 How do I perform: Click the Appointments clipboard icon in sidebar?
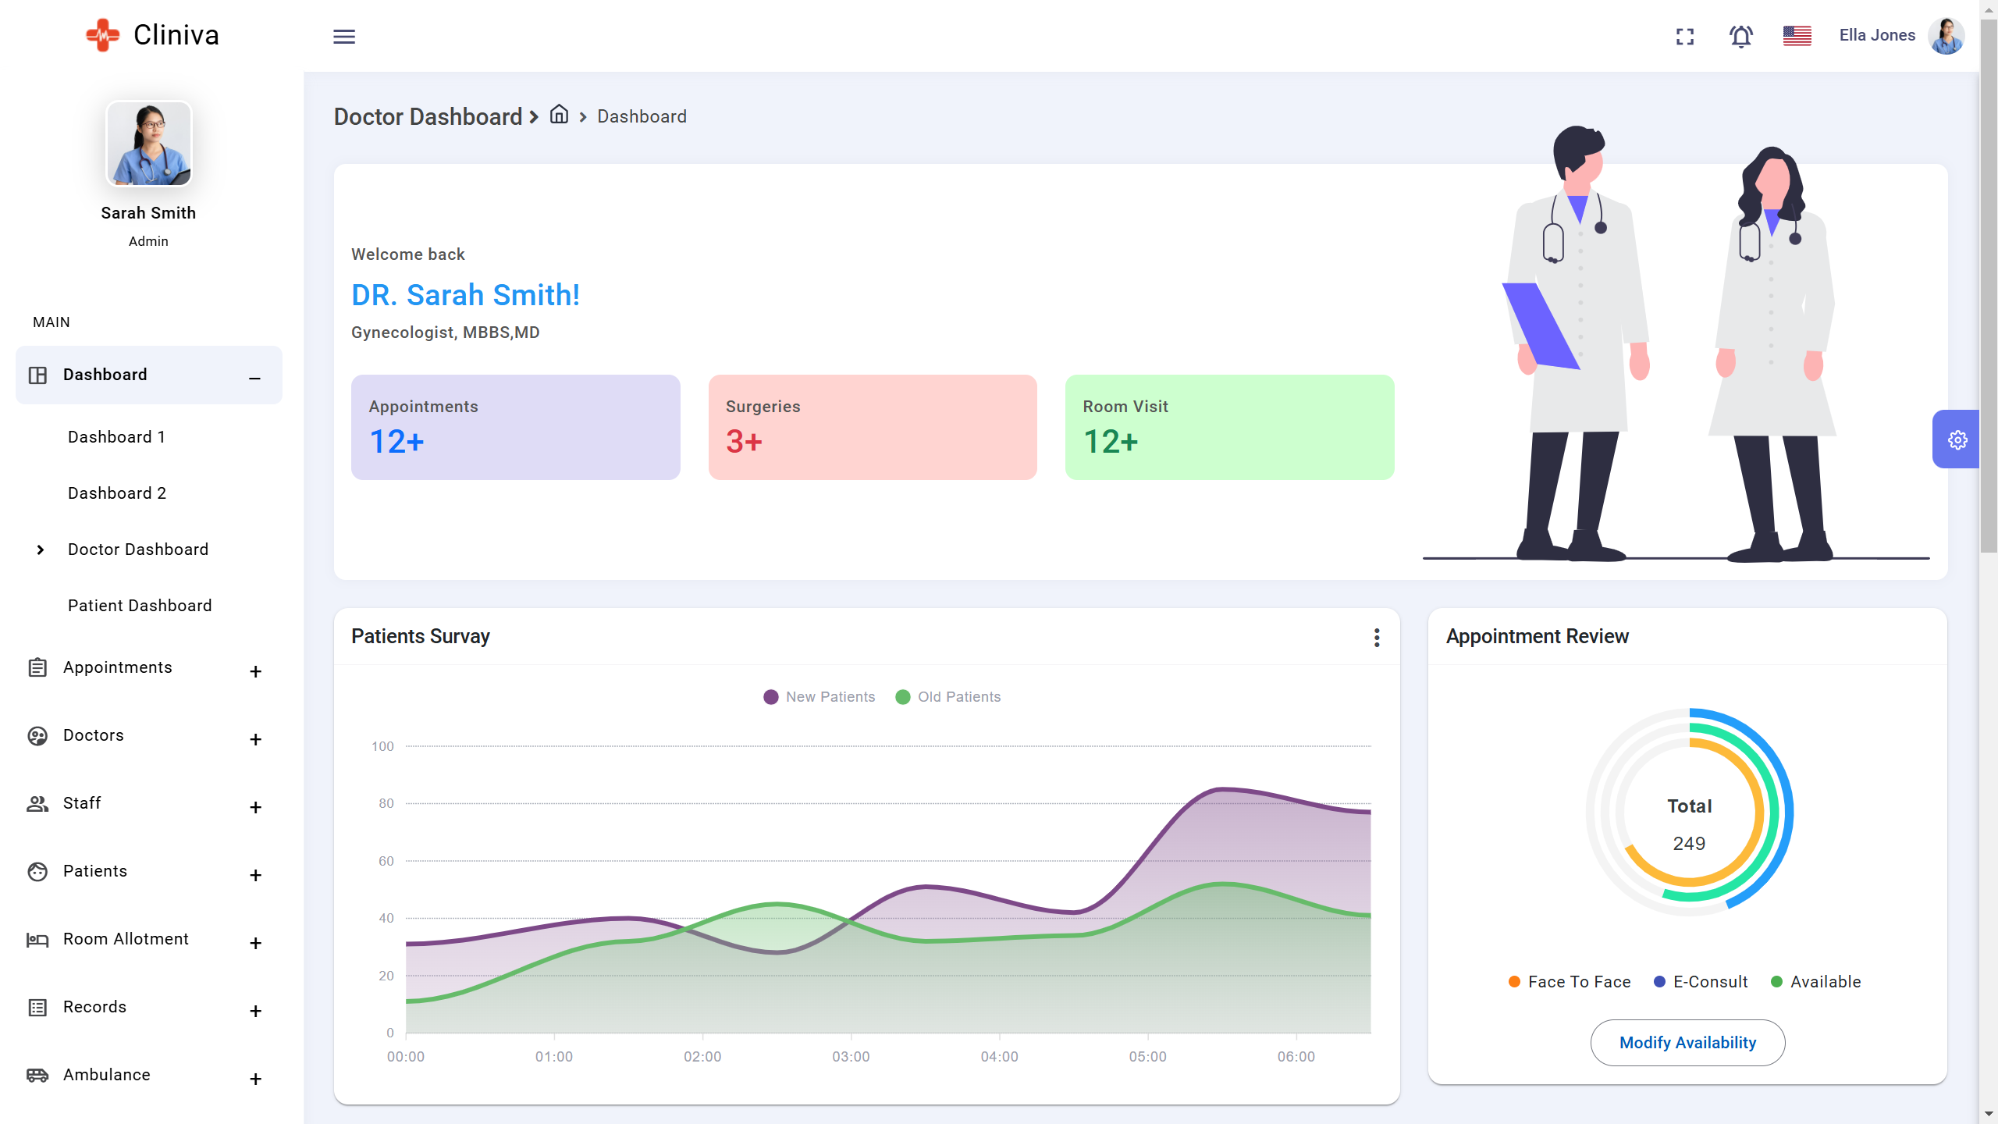(x=37, y=667)
